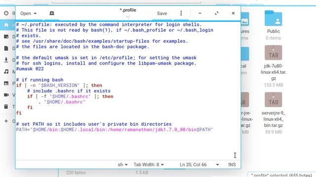Open Music icon in file manager sidebar
The width and height of the screenshot is (316, 177).
coord(6,71)
